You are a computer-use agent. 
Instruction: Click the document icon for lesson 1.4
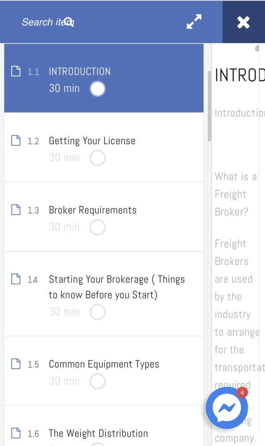click(16, 280)
